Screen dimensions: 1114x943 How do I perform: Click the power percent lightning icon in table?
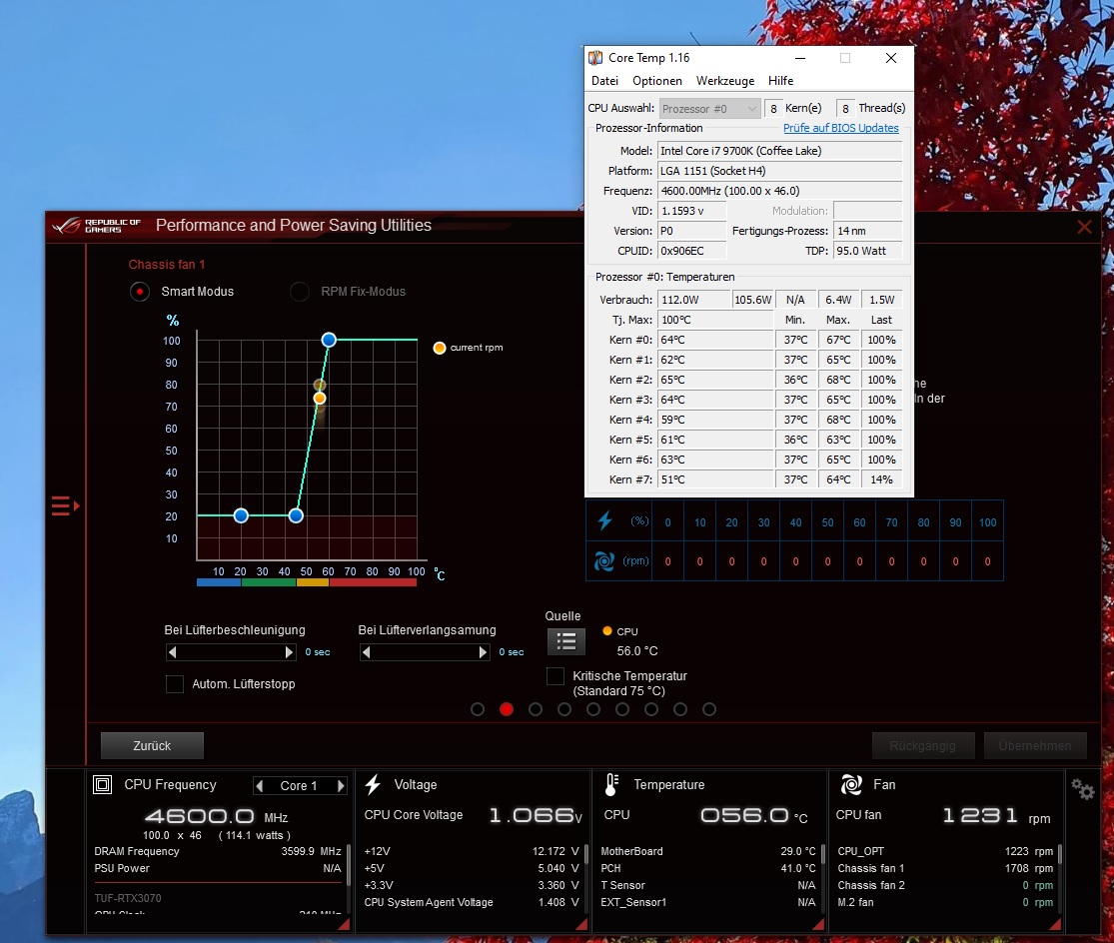pyautogui.click(x=604, y=520)
